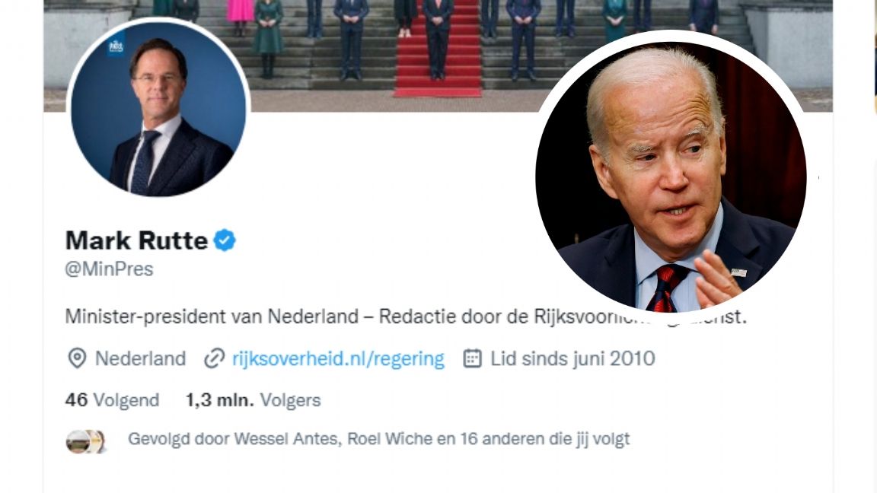Open the rijksoverheid.nl/regering link
Image resolution: width=877 pixels, height=493 pixels.
pos(338,358)
